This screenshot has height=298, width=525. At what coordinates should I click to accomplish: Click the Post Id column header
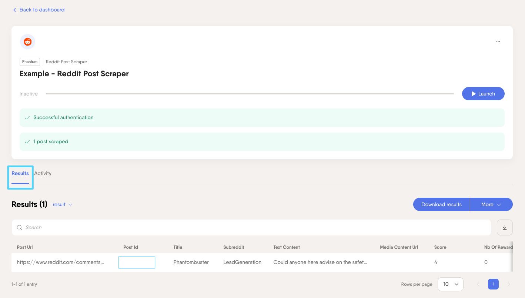131,247
